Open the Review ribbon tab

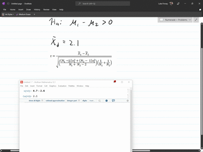47,10
